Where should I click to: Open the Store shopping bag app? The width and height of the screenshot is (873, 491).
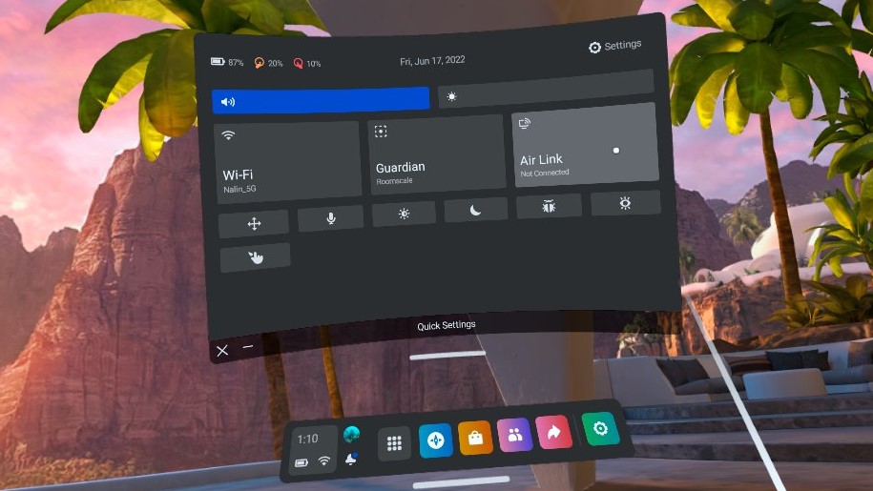point(475,438)
